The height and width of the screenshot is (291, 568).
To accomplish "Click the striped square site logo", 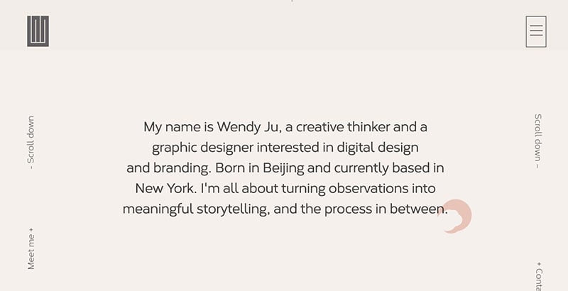I will click(x=38, y=31).
